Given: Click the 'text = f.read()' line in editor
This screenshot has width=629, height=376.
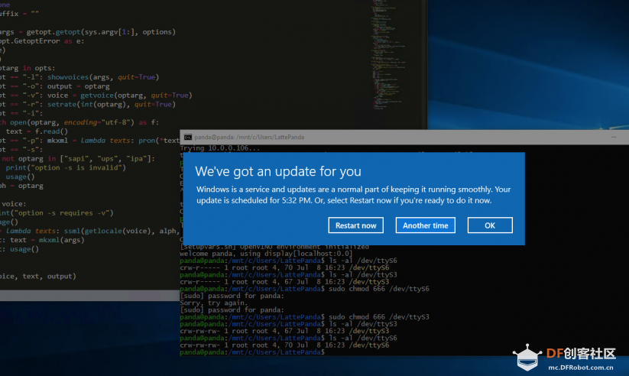Looking at the screenshot, I should (37, 131).
